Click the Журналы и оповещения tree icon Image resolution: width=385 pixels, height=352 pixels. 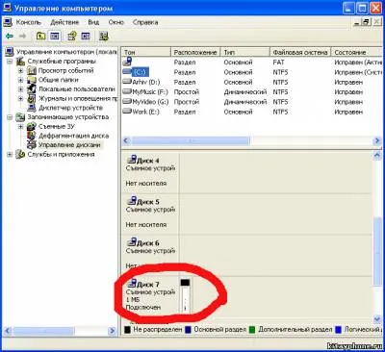tap(32, 98)
